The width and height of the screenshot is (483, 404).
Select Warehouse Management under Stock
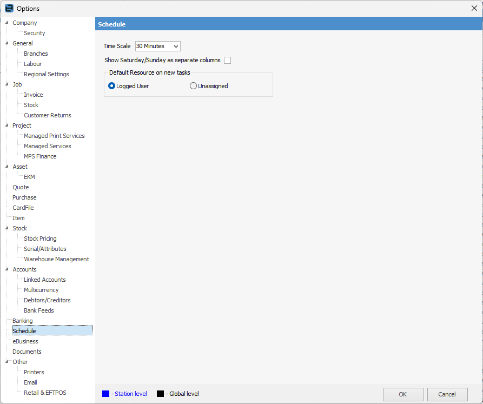[x=56, y=259]
